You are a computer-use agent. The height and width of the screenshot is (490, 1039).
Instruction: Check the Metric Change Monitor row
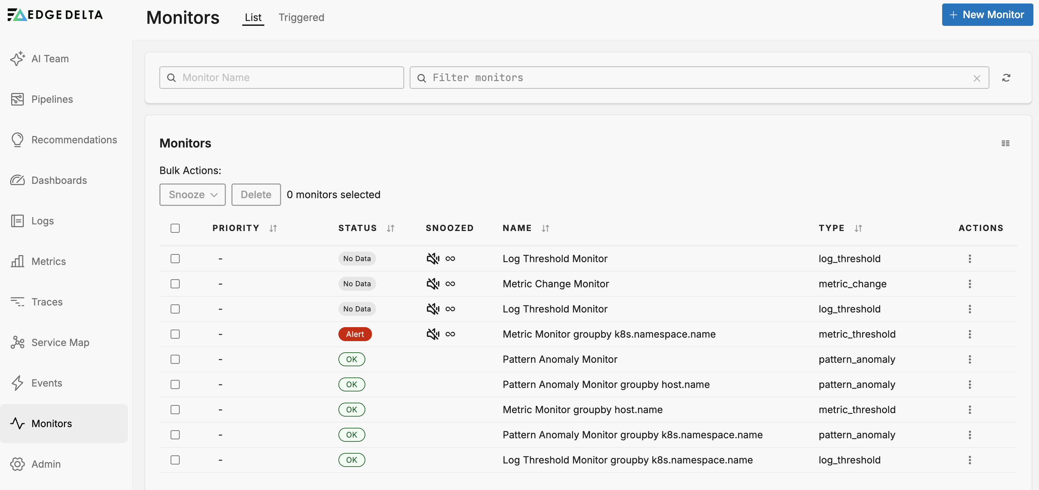click(x=175, y=283)
